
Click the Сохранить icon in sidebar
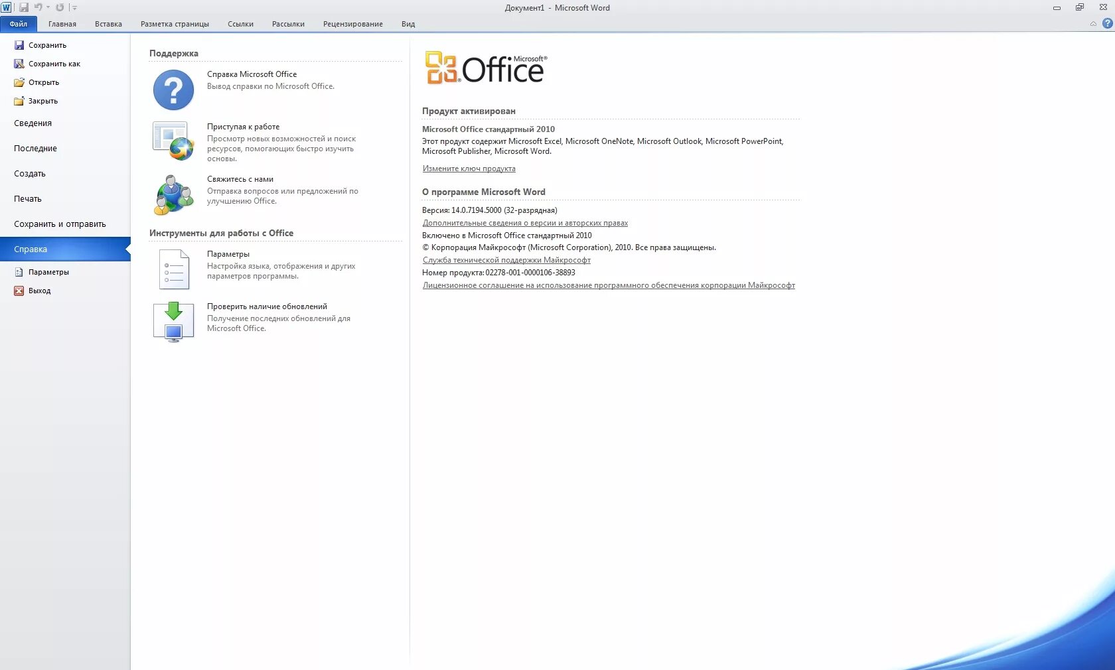[x=19, y=45]
